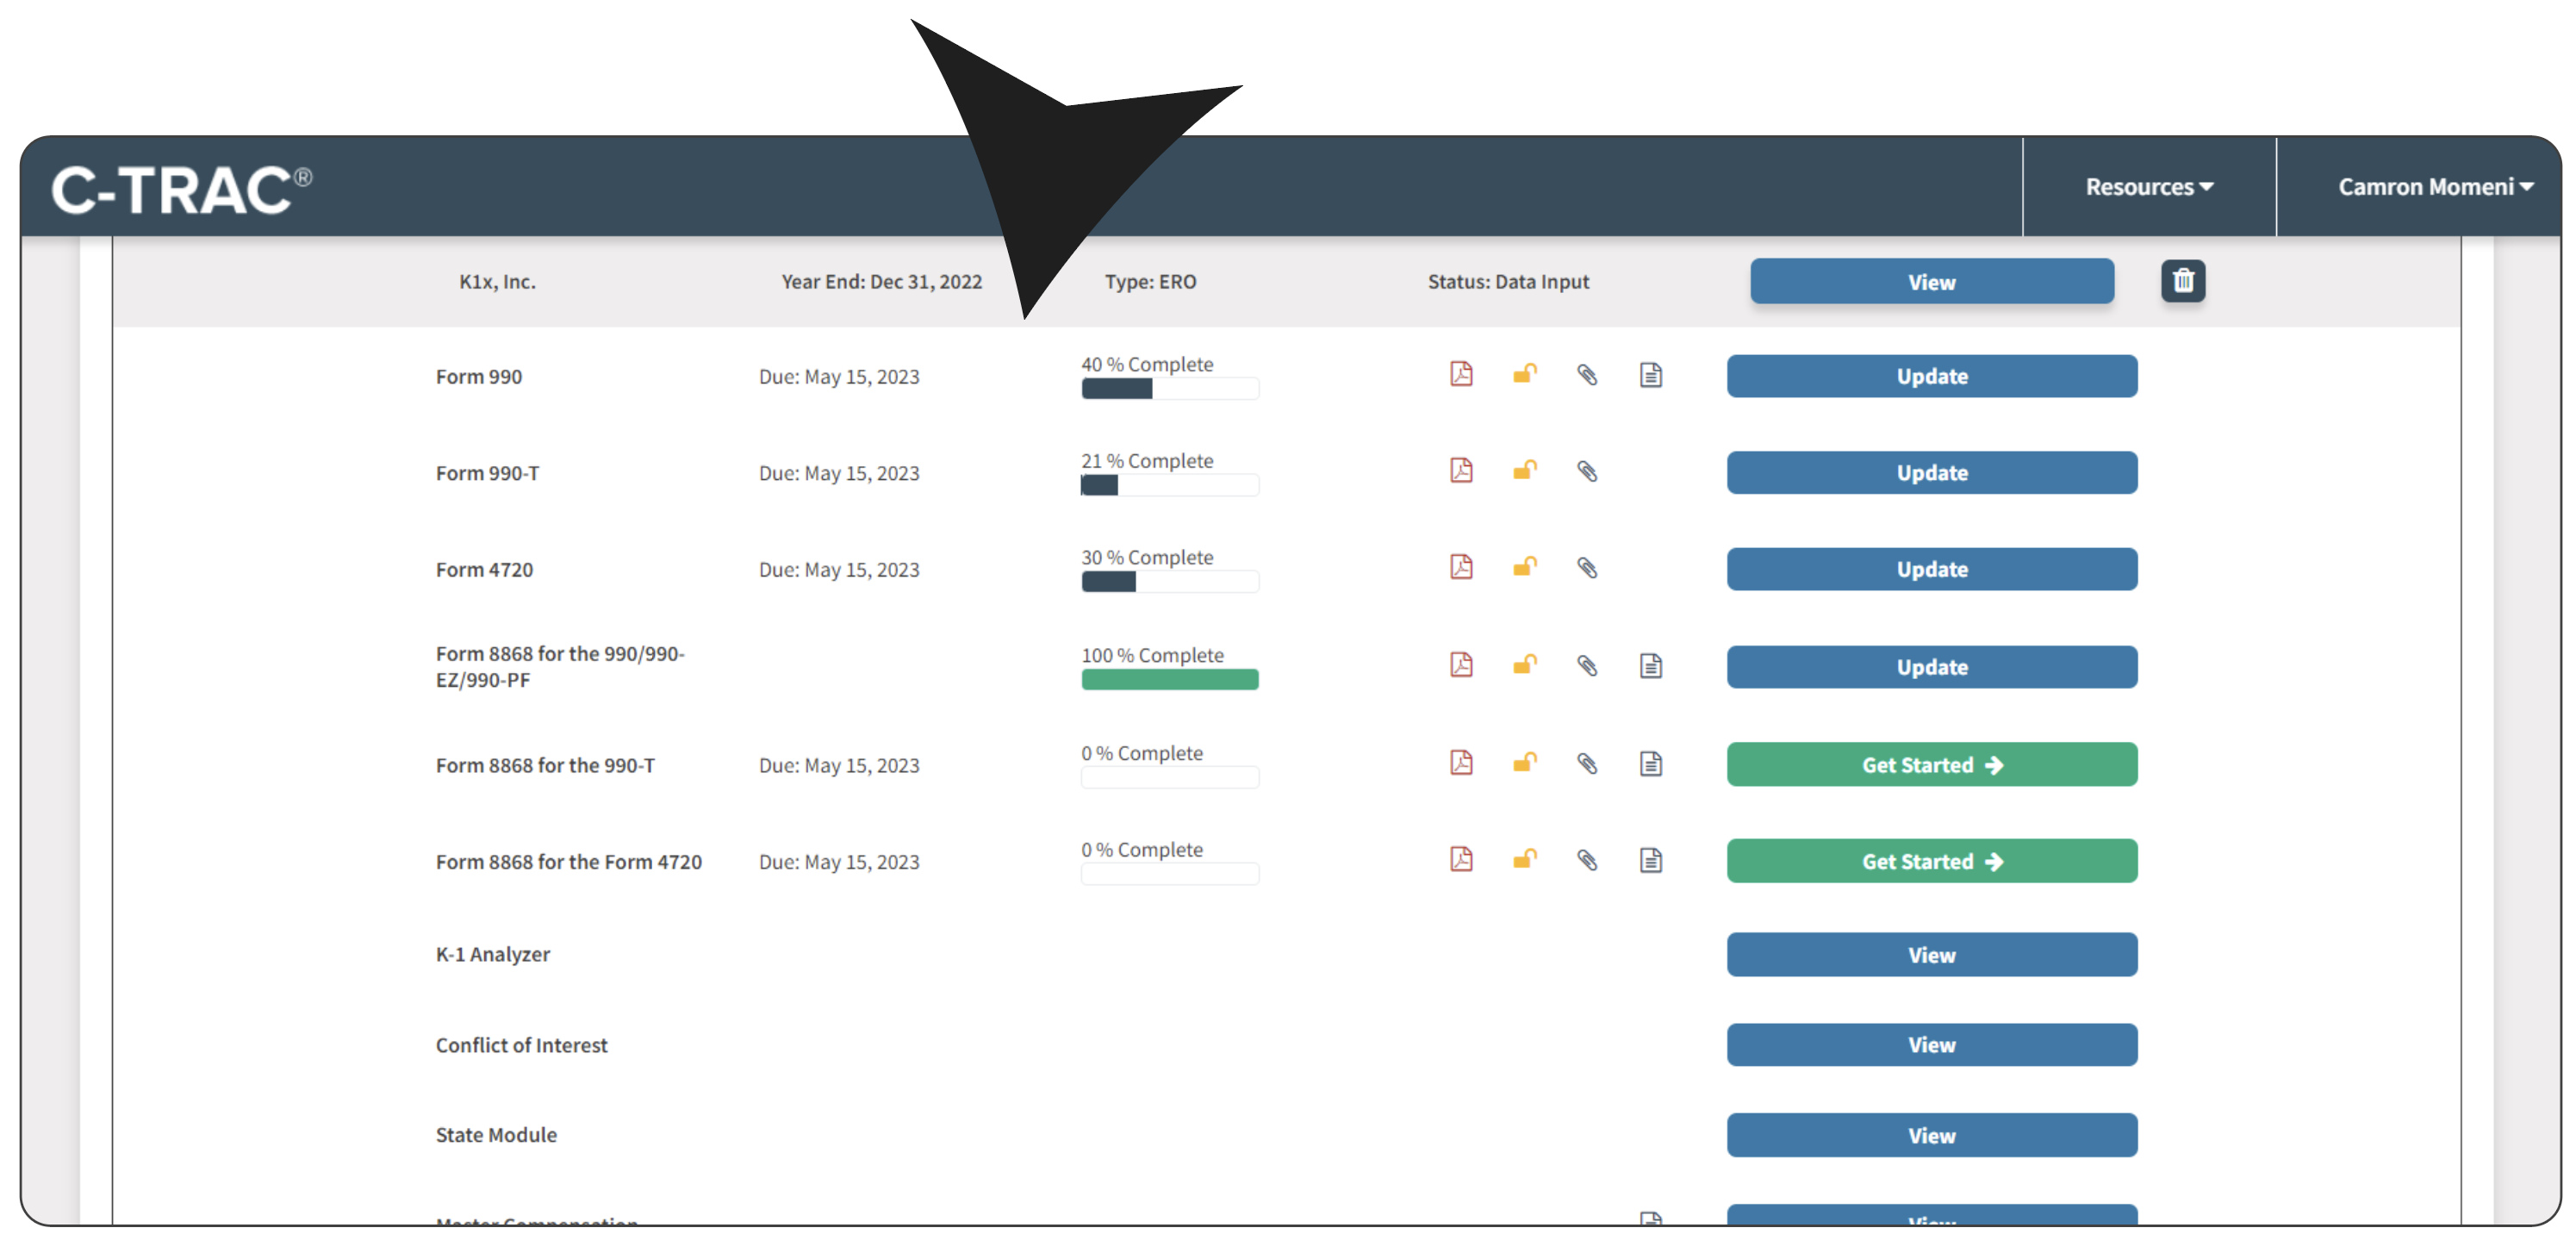Open document icon for Form 8868 for Form 4720
2576x1234 pixels.
1651,860
